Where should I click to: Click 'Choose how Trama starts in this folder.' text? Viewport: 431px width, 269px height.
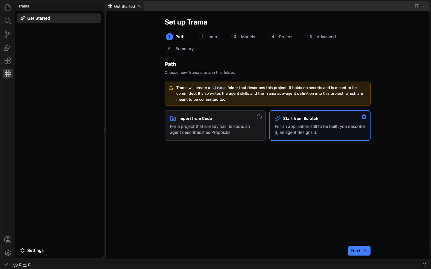point(200,73)
